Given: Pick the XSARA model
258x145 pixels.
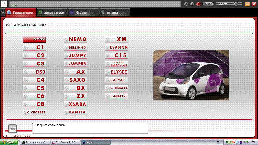Looking at the screenshot, I should tap(75, 104).
